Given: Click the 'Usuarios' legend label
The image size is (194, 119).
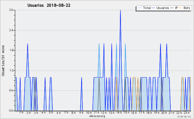Looking at the screenshot, I should [x=163, y=8].
